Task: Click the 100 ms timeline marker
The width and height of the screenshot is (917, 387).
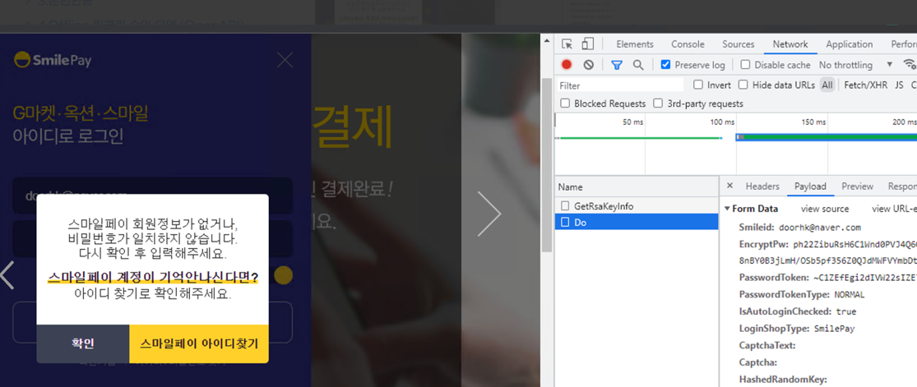Action: coord(722,122)
